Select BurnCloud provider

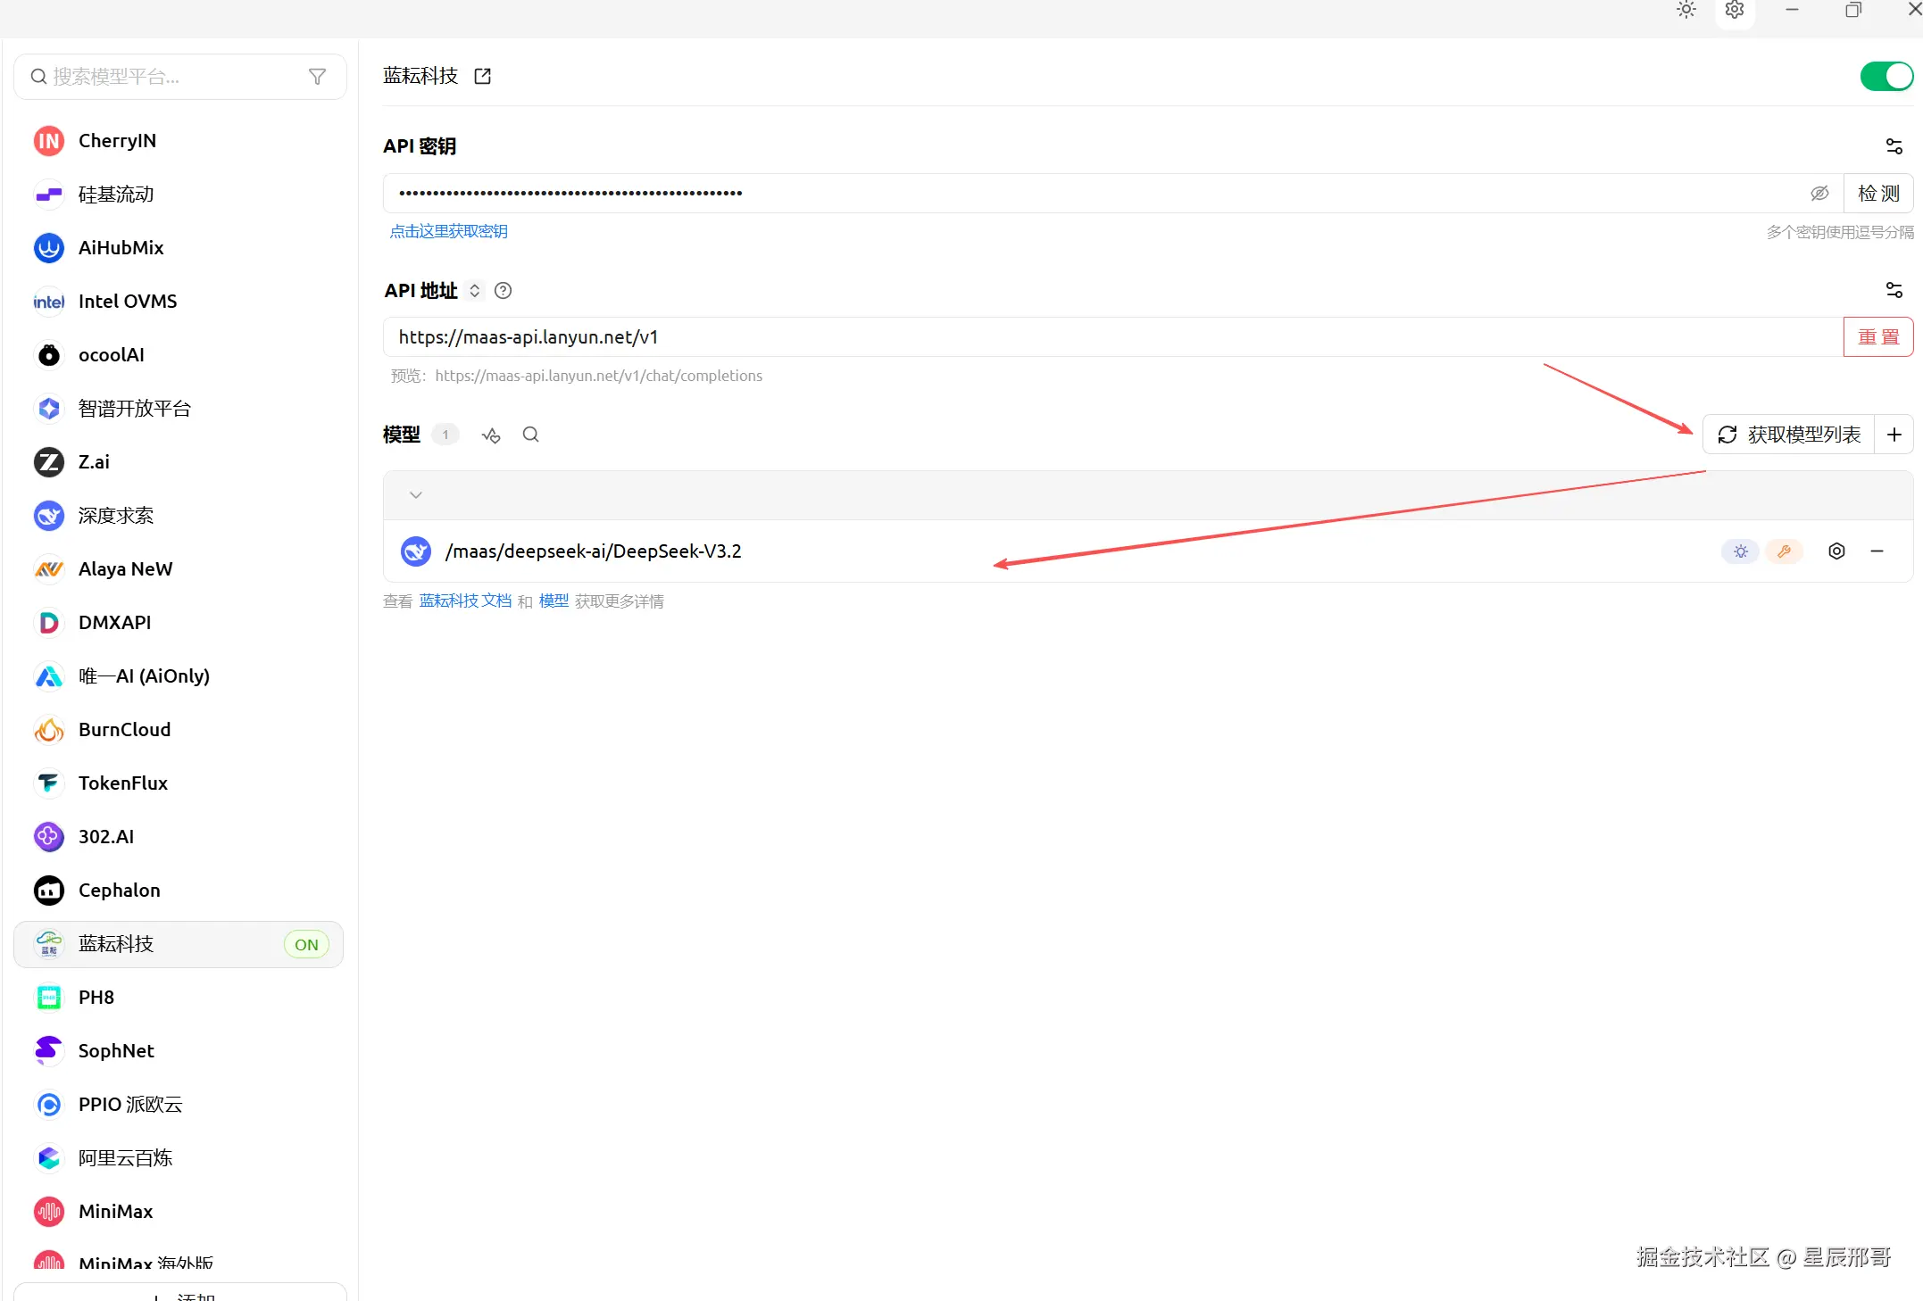[x=179, y=730]
